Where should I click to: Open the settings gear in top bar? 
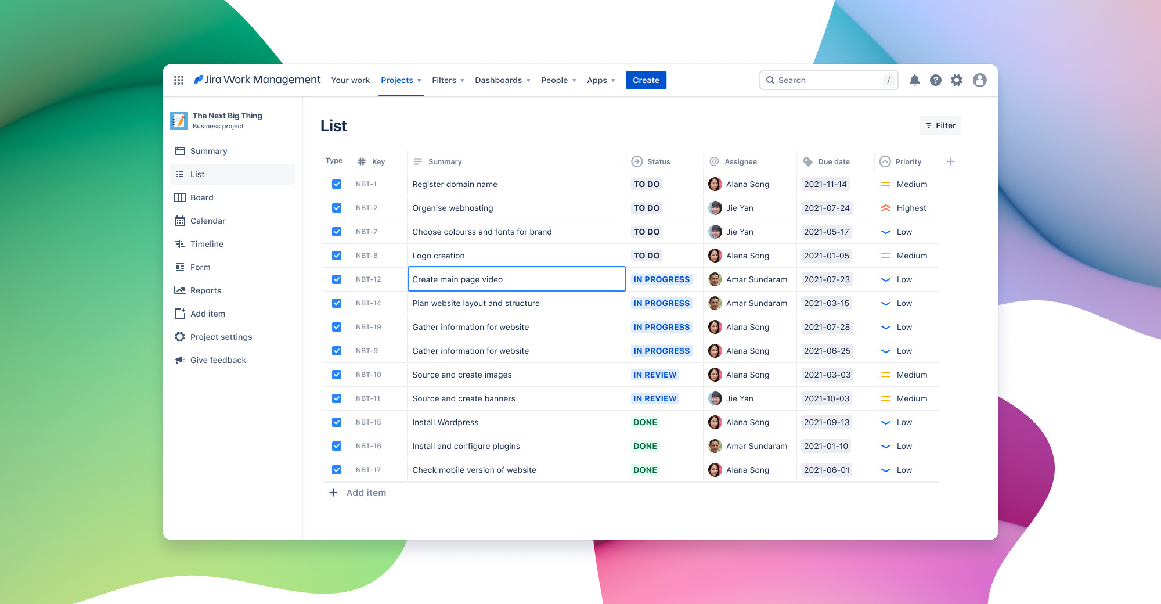[957, 80]
